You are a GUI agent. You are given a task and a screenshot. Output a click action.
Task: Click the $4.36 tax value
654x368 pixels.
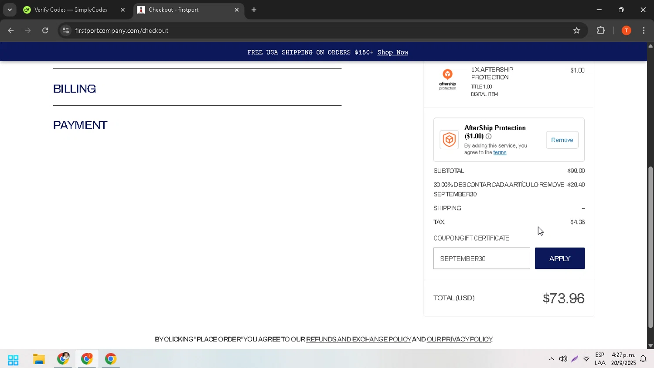click(577, 222)
